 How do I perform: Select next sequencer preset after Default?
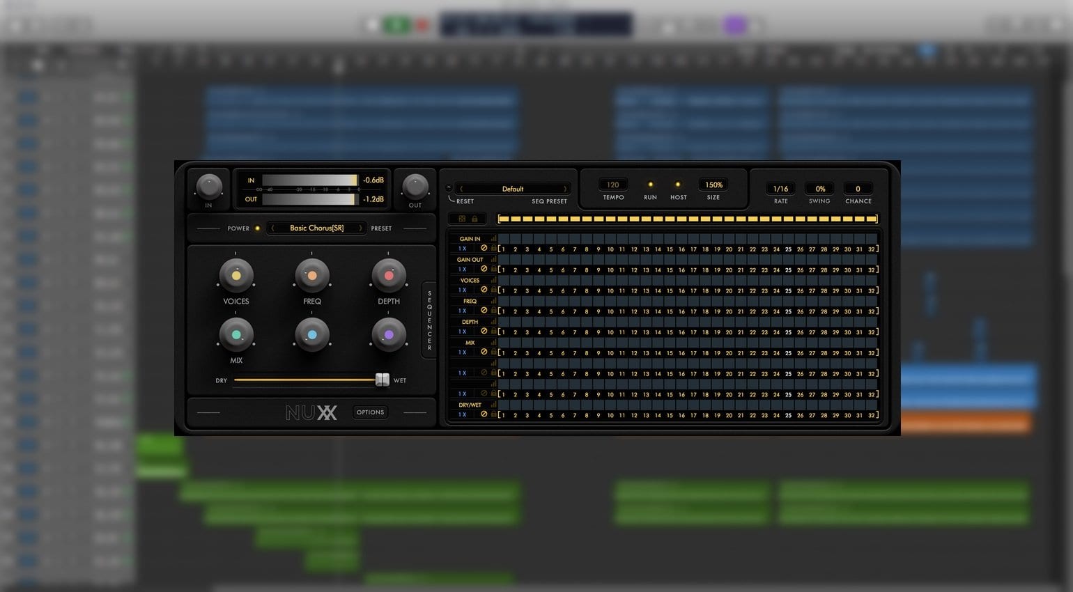click(565, 189)
